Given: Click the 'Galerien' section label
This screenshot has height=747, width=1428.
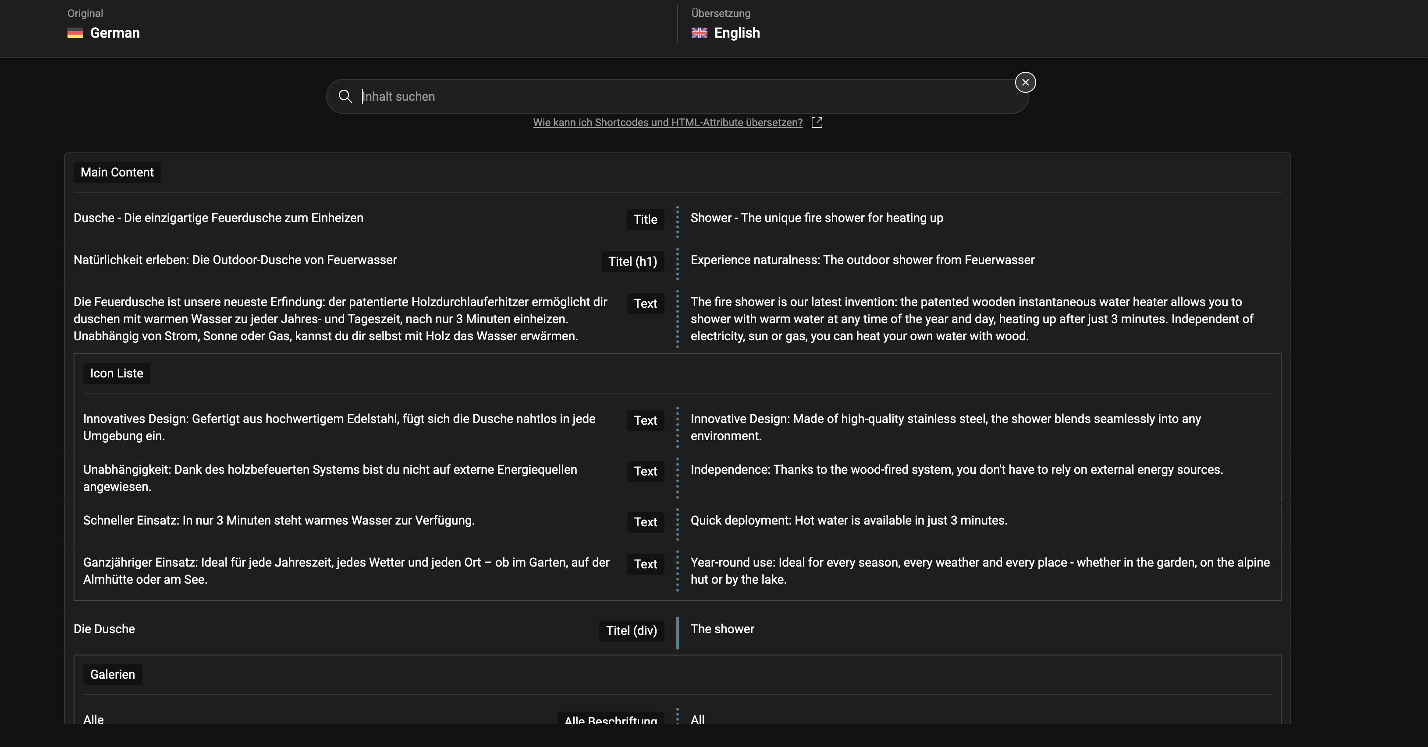Looking at the screenshot, I should [x=113, y=674].
